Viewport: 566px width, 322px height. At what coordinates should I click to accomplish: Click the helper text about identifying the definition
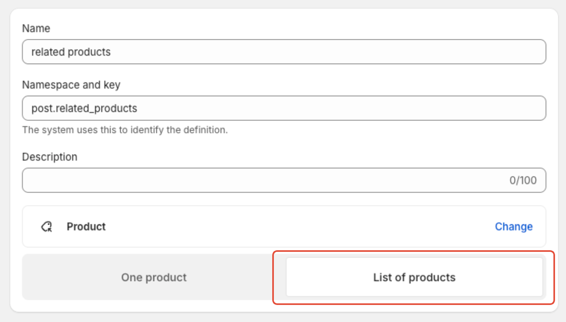[125, 130]
